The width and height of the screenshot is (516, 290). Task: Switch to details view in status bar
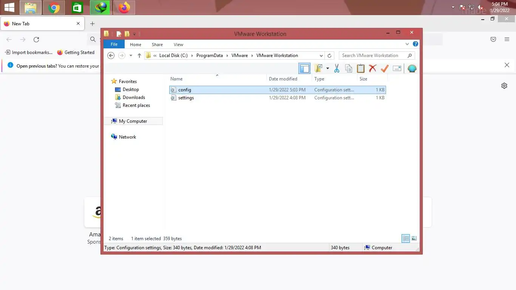click(x=406, y=239)
